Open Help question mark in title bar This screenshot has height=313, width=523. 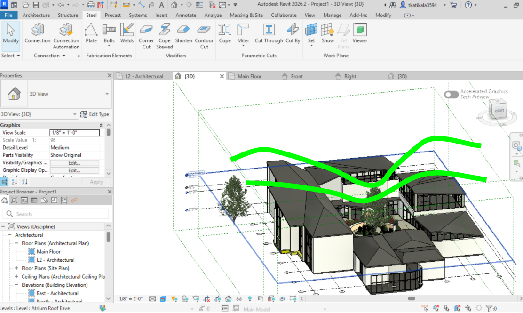pyautogui.click(x=468, y=5)
